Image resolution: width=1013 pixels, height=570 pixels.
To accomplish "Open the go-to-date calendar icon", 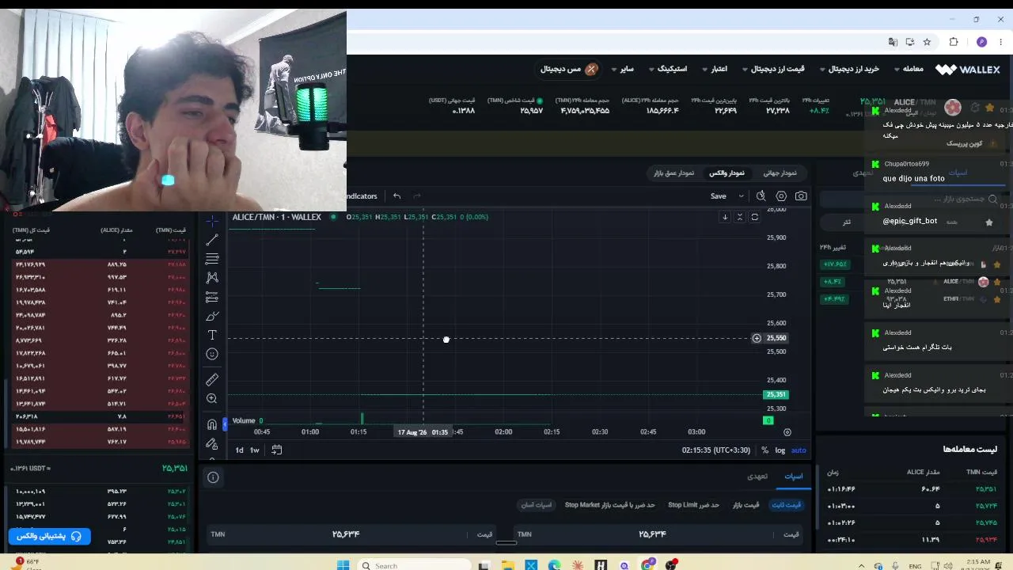I will [277, 450].
